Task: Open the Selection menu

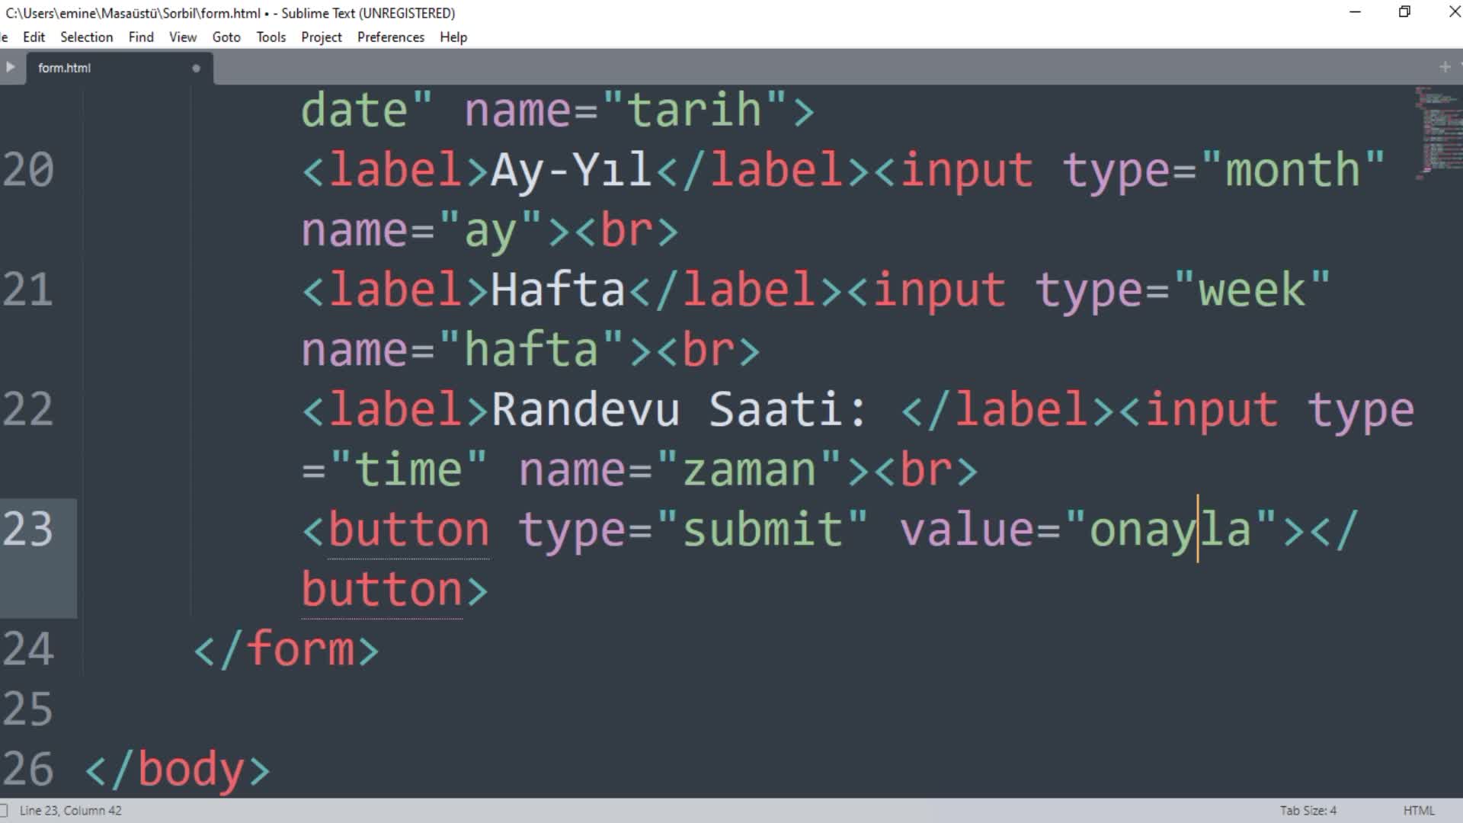Action: (86, 37)
